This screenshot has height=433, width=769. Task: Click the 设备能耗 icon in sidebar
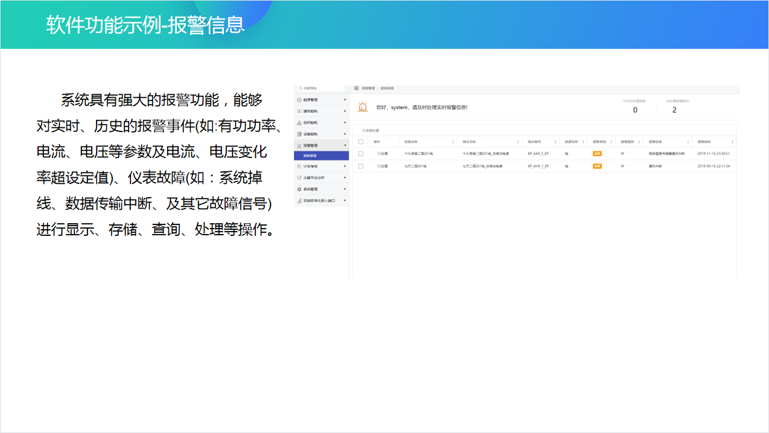299,134
